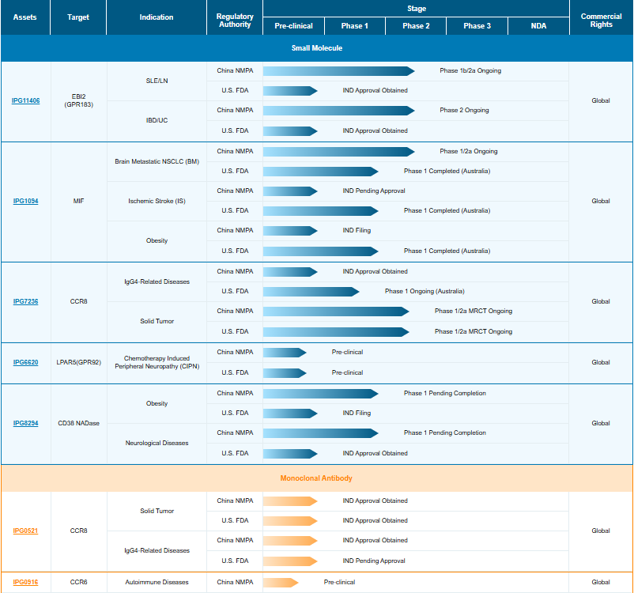
Task: Select the Ischemic Stroke (IS) indication cell
Action: 157,201
